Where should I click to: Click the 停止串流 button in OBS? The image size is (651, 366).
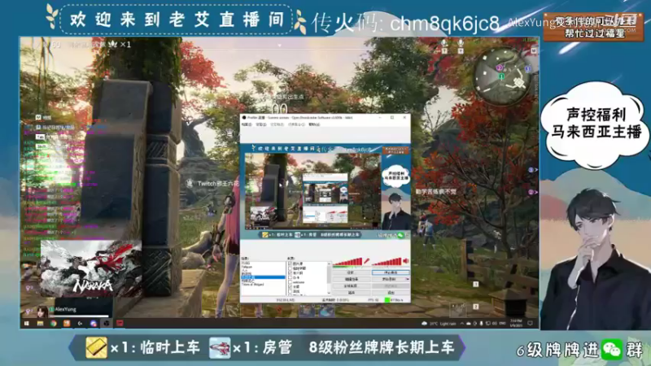coord(391,272)
